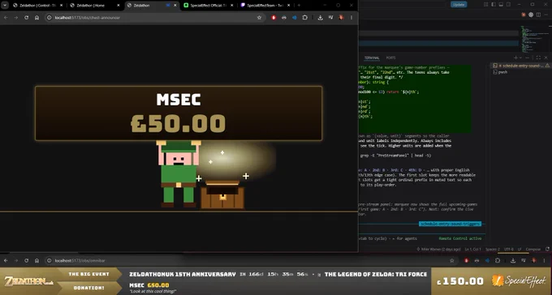Viewport: 552px width, 295px height.
Task: Open media controls in the top browser toolbar
Action: click(331, 18)
